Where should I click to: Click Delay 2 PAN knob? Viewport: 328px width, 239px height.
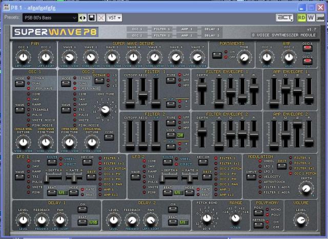point(150,220)
